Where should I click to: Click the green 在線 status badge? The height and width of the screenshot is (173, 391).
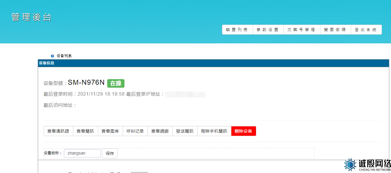(x=116, y=83)
